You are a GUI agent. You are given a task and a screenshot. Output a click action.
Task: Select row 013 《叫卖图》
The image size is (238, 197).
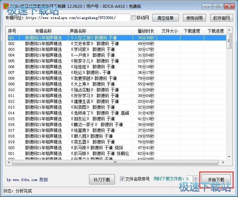coord(116,107)
